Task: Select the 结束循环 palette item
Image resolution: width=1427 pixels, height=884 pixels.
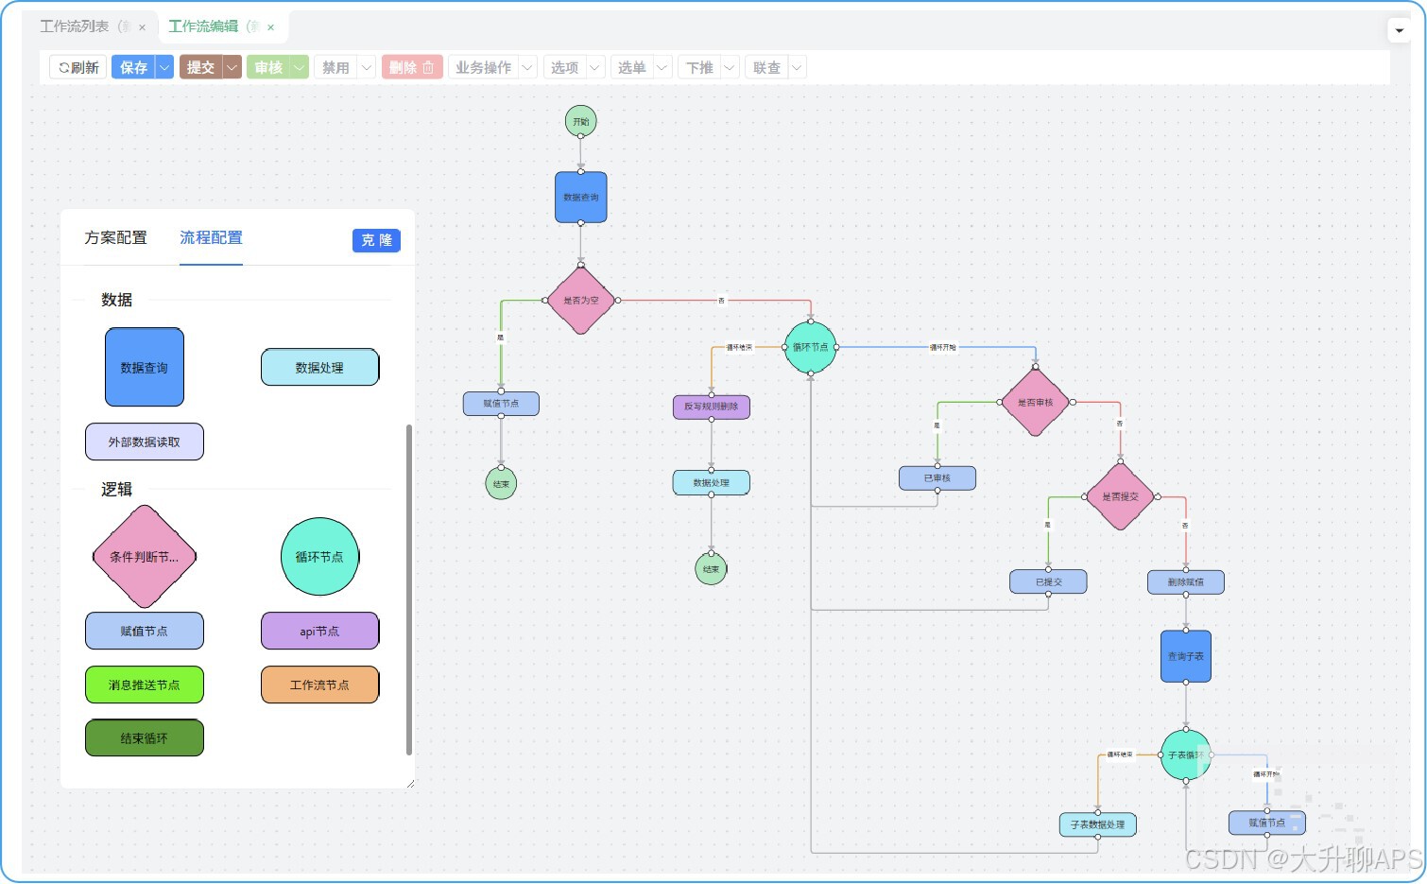Action: point(145,738)
